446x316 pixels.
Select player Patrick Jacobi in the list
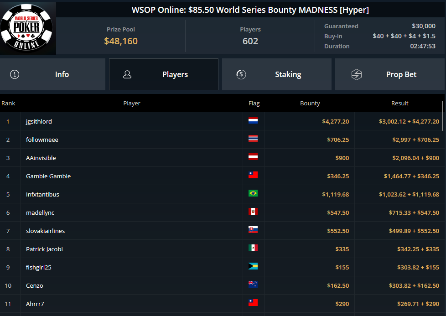pos(44,249)
